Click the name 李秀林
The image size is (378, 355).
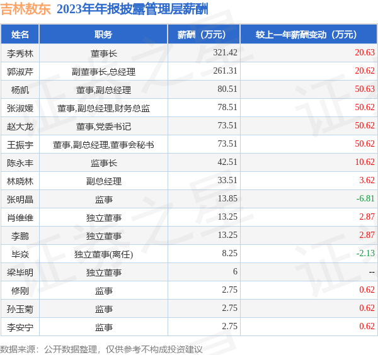tap(20, 53)
